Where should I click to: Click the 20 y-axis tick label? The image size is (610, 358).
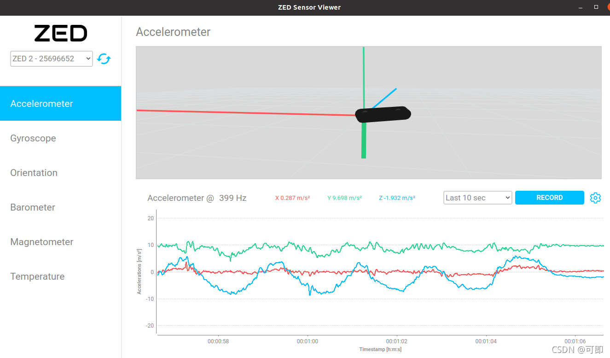point(151,218)
